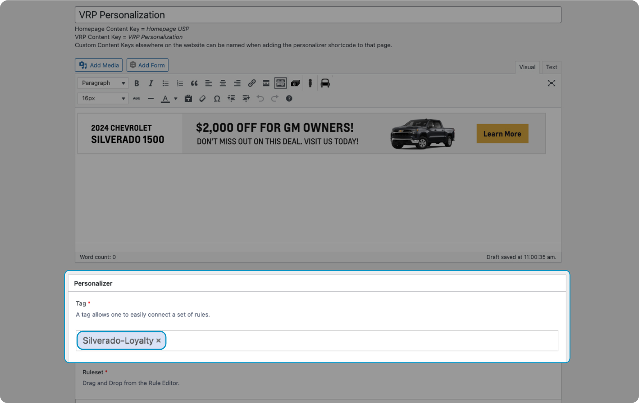Undo the last edit
Viewport: 639px width, 403px height.
tap(260, 98)
